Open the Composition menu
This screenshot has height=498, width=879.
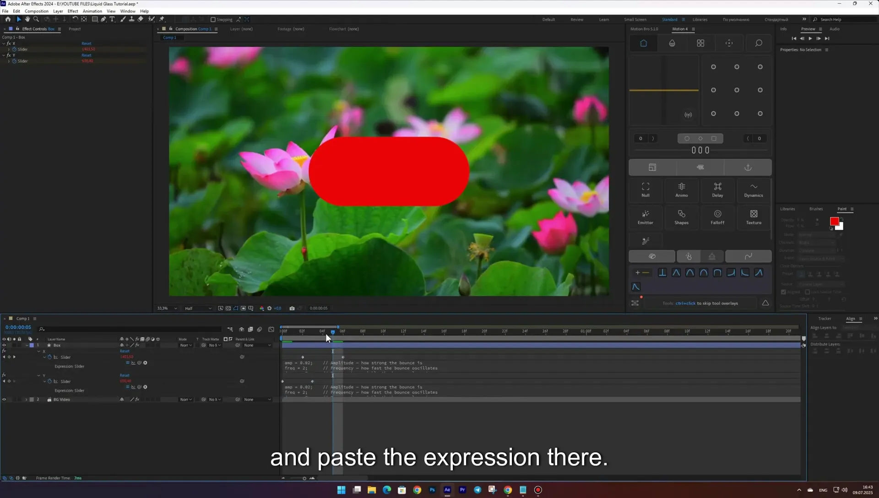pos(37,11)
